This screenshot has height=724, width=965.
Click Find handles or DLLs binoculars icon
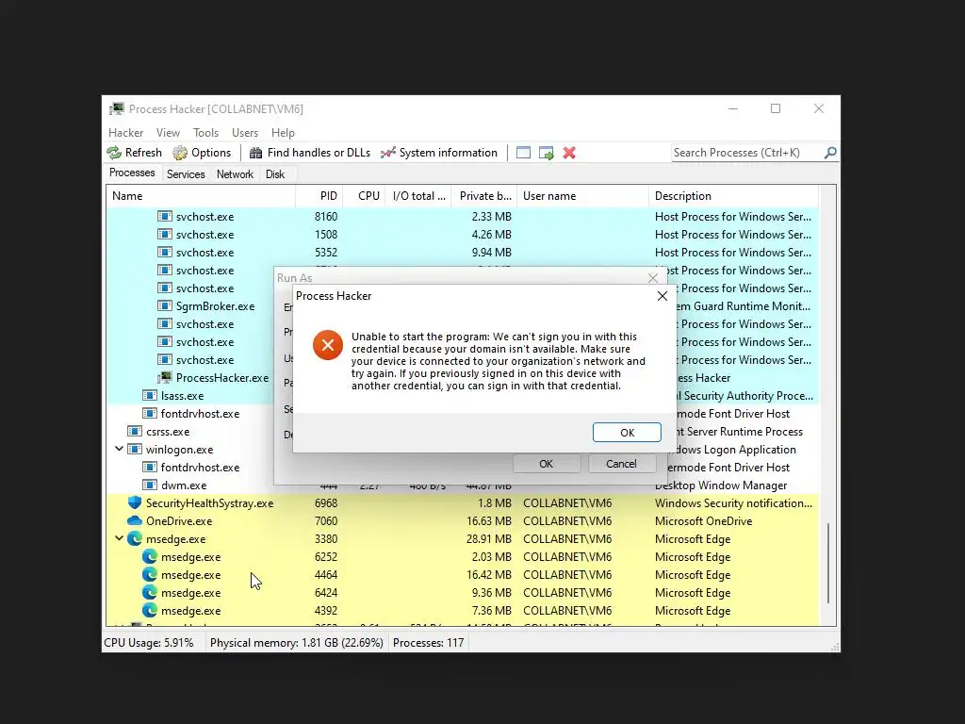tap(255, 153)
